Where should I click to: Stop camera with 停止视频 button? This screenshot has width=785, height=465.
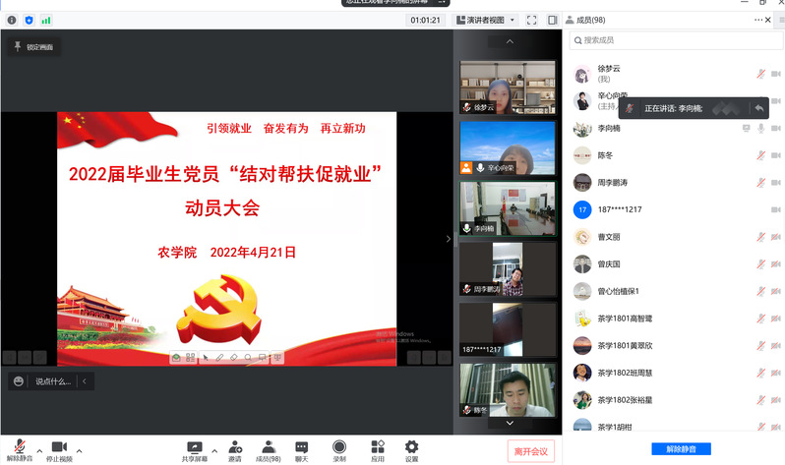coord(59,450)
